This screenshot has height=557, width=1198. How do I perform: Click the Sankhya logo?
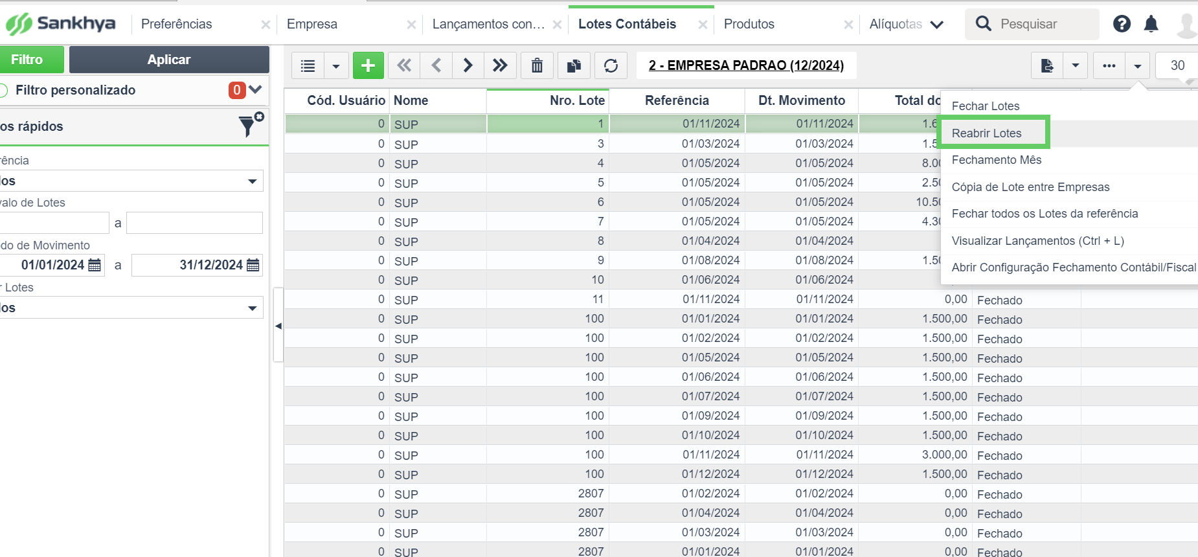pos(60,24)
